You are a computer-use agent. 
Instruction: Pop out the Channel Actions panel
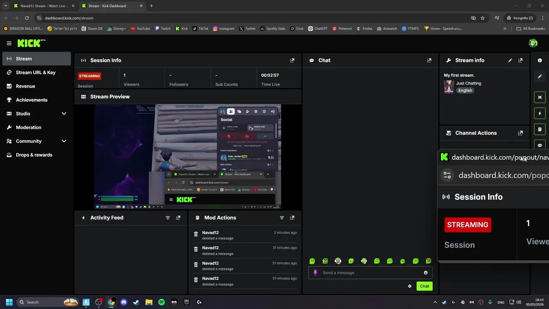(x=520, y=133)
